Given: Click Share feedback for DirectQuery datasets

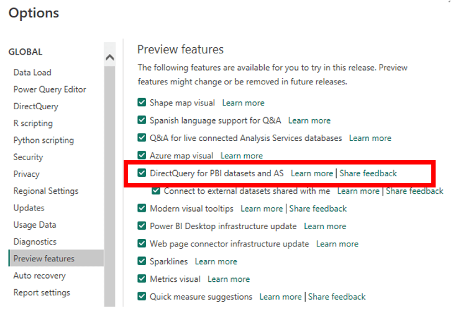Looking at the screenshot, I should pos(368,173).
